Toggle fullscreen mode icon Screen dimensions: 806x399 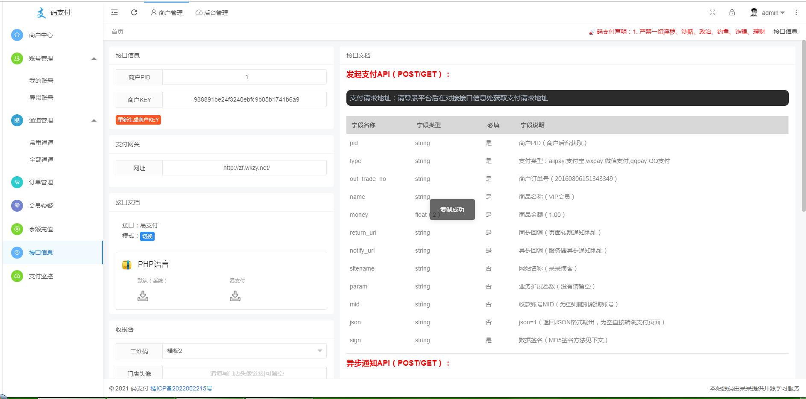tap(712, 12)
